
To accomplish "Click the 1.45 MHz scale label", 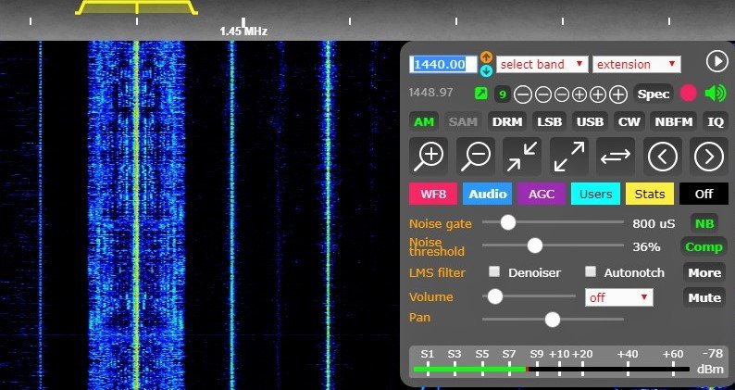I will point(243,31).
